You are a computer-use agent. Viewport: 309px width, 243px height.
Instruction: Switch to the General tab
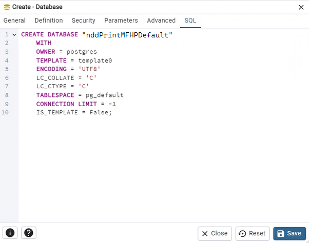[14, 21]
